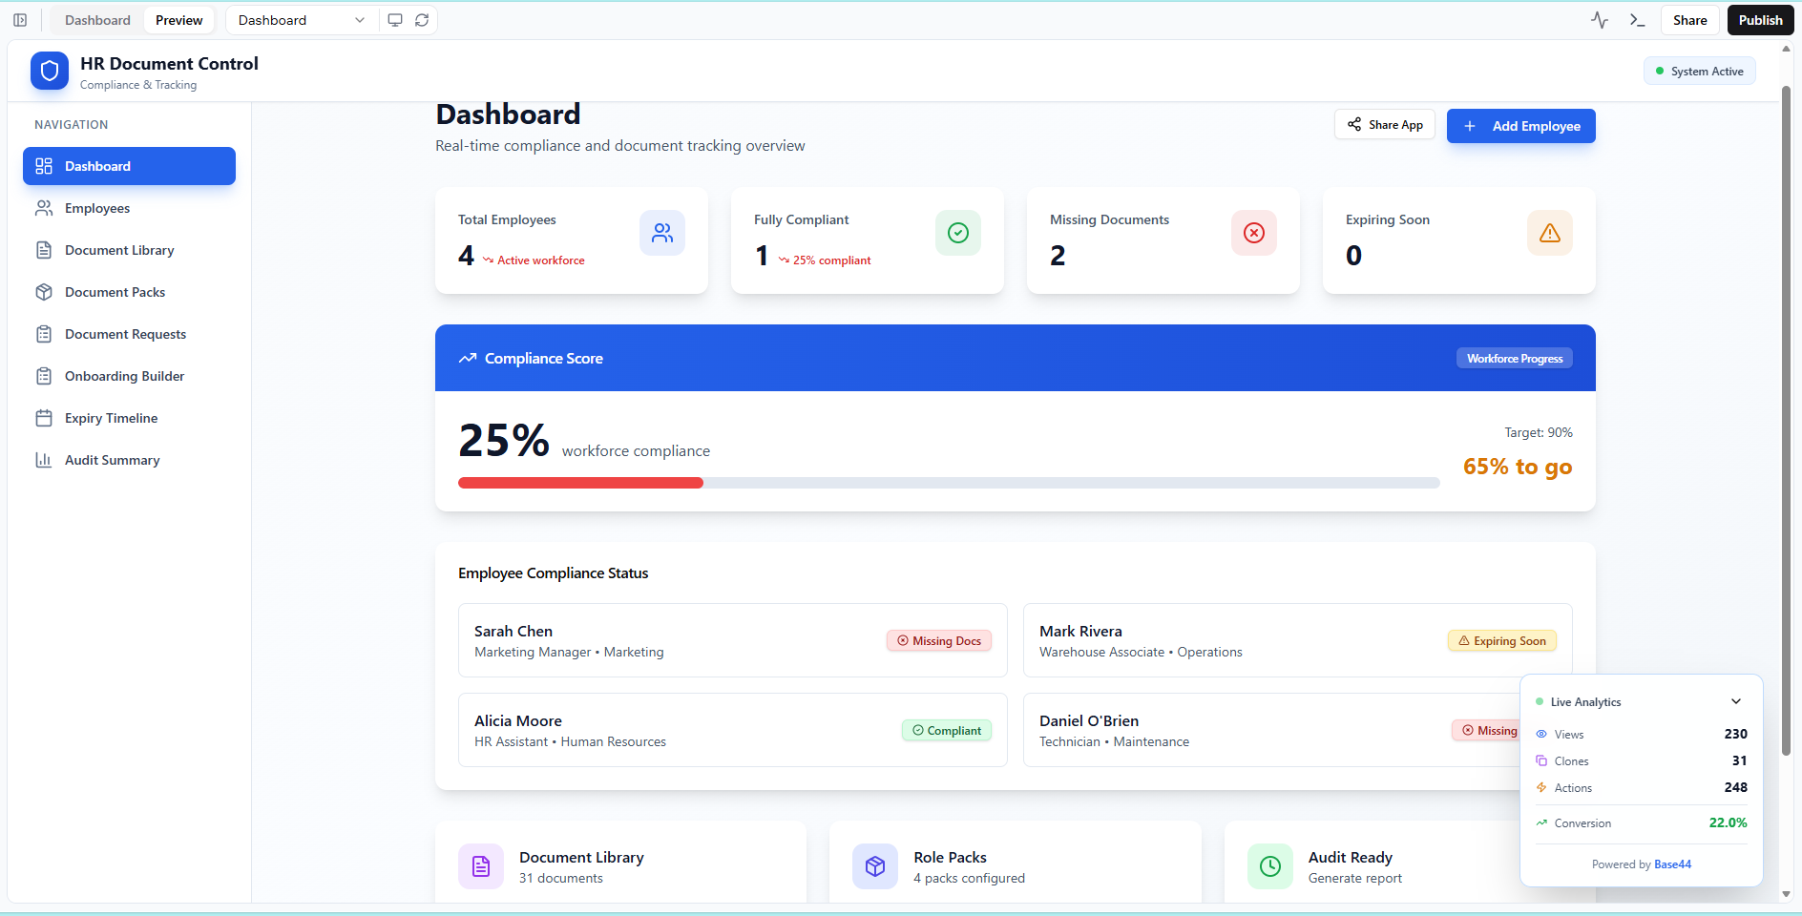The height and width of the screenshot is (916, 1802).
Task: Follow the Base44 link
Action: [1673, 864]
